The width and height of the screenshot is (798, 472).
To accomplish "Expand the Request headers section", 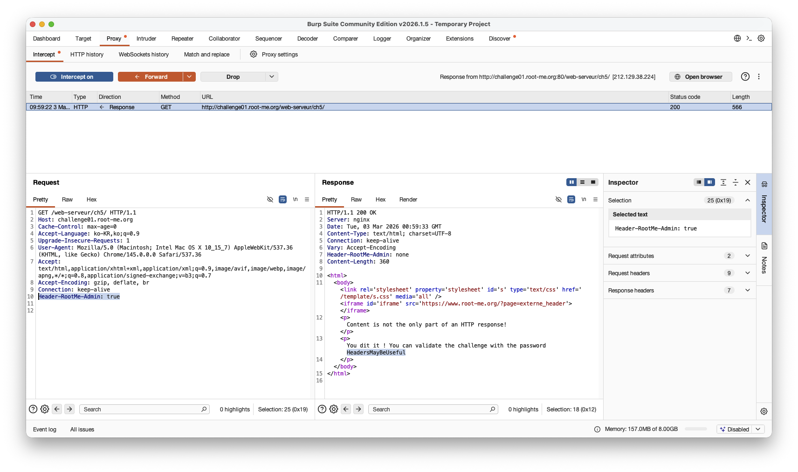I will tap(748, 273).
